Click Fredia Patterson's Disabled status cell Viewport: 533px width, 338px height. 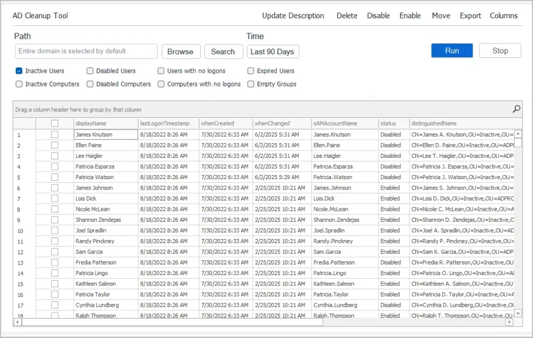click(x=394, y=262)
